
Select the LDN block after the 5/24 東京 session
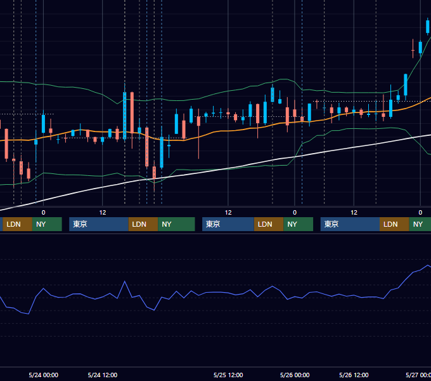[x=143, y=224]
